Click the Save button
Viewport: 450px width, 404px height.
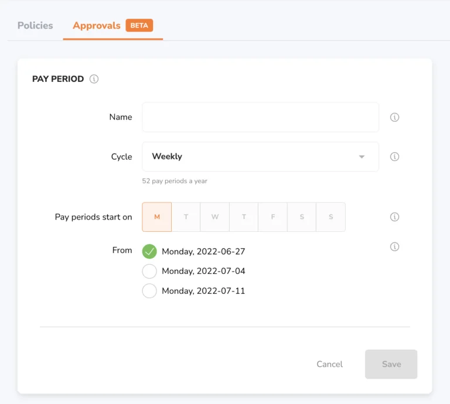point(391,364)
